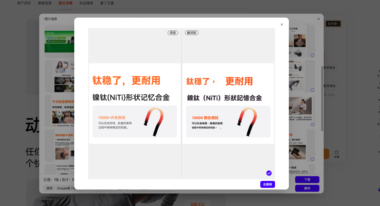Image resolution: width=380 pixels, height=206 pixels.
Task: Click the 已选: 1张 / 总计 status text
Action: click(59, 180)
